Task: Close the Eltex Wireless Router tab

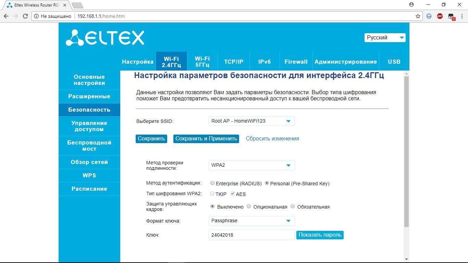Action: [65, 5]
